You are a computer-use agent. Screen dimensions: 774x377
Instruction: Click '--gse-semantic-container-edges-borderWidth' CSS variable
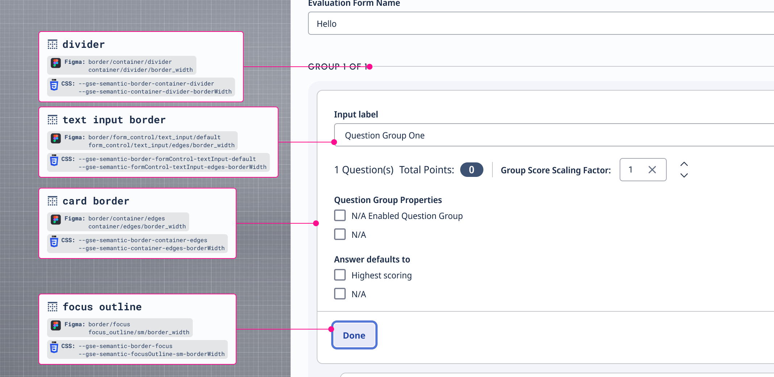coord(152,248)
